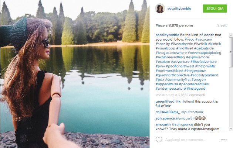Open the #vsco hashtag link
The image size is (233, 148).
[189, 39]
